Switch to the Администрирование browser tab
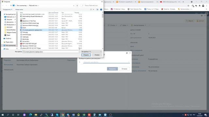Image resolution: width=209 pixels, height=117 pixels. (x=148, y=2)
